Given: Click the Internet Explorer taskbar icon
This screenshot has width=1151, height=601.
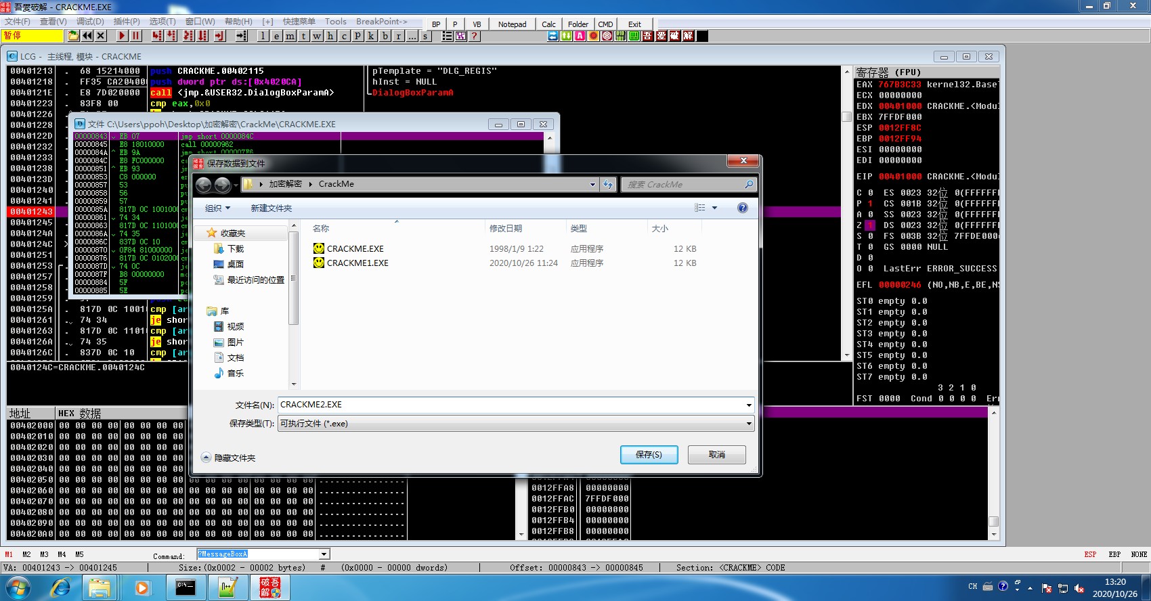Looking at the screenshot, I should click(61, 587).
